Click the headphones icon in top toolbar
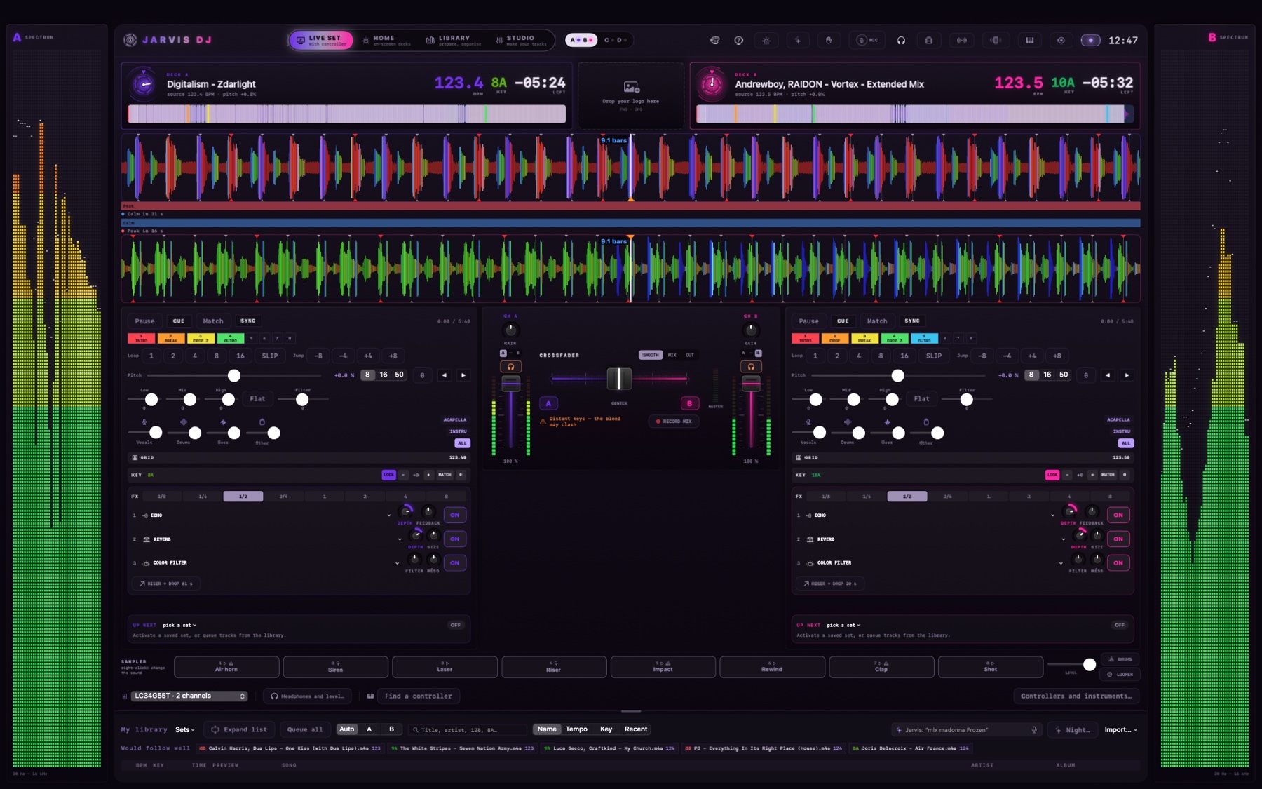Viewport: 1262px width, 789px height. (x=901, y=40)
